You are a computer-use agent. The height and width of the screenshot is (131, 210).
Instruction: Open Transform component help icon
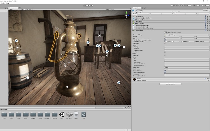coord(206,16)
